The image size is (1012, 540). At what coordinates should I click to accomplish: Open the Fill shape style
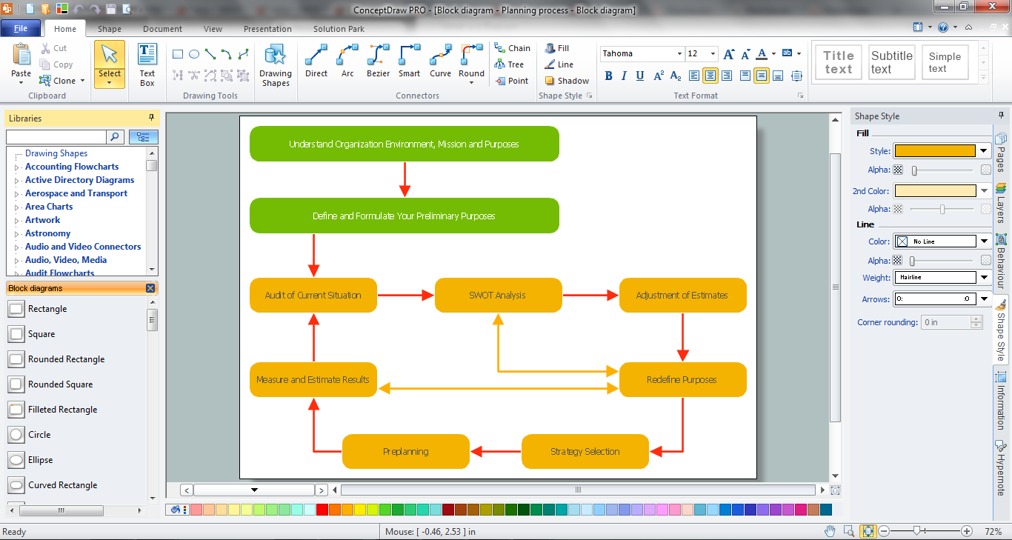[557, 47]
